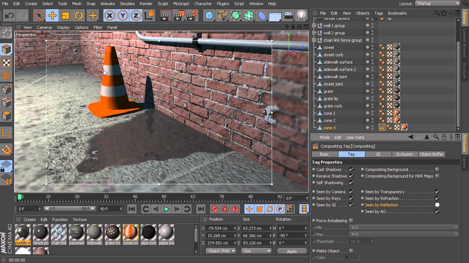The image size is (469, 263).
Task: Click the autokeying button
Action: 225,209
